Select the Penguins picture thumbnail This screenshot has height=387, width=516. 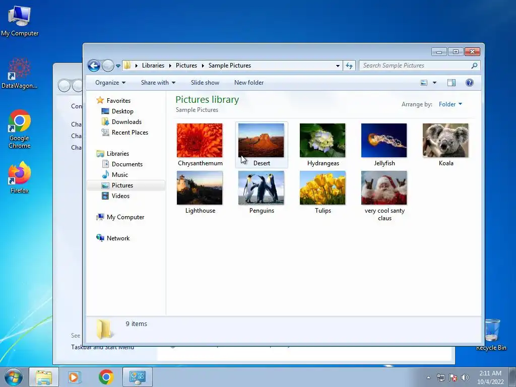[x=261, y=188]
